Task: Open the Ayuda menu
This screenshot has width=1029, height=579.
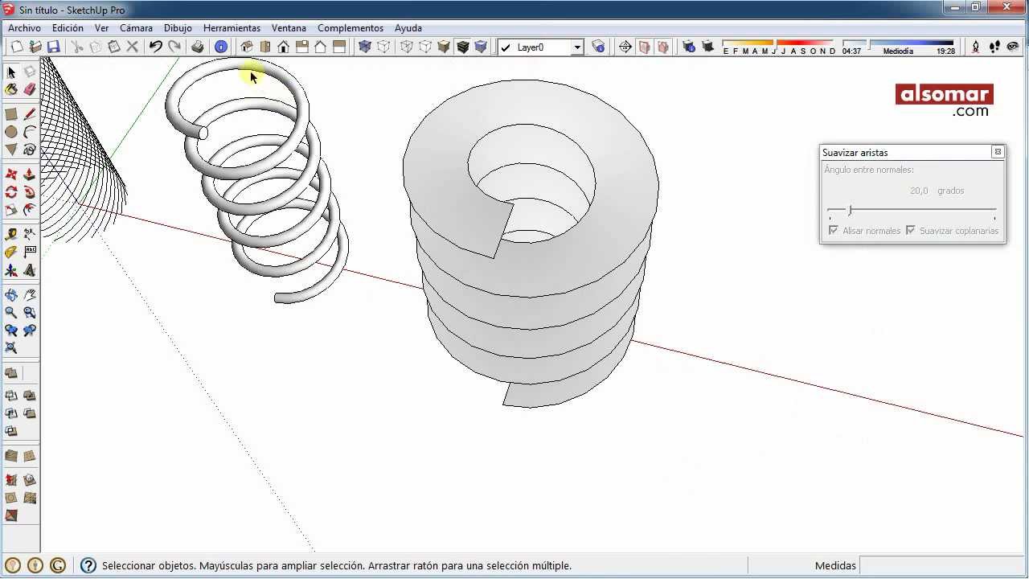Action: 408,28
